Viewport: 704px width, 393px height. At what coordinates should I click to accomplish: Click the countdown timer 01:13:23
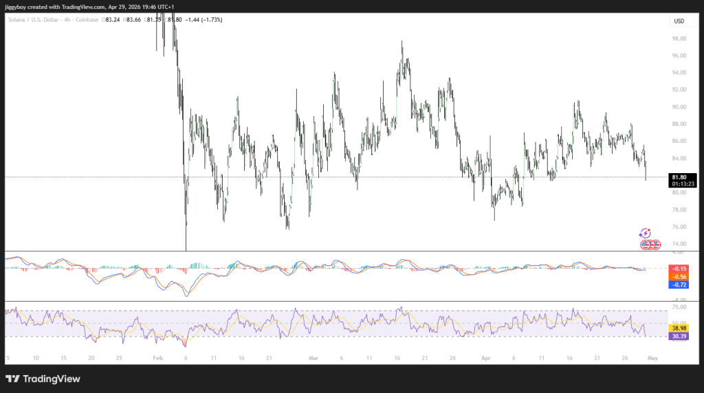click(x=679, y=184)
